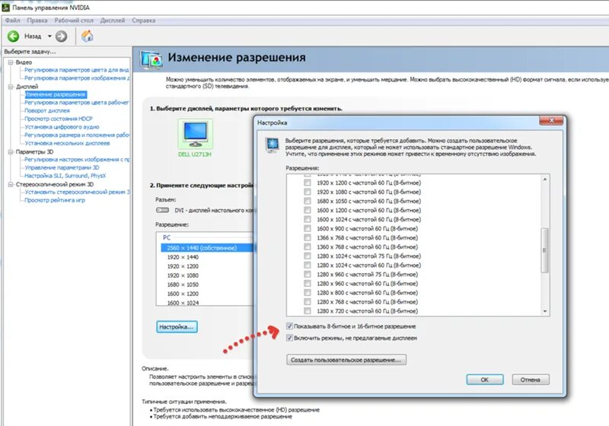Select 1920 × 1440 in the background resolution list
This screenshot has height=426, width=609.
[x=183, y=257]
